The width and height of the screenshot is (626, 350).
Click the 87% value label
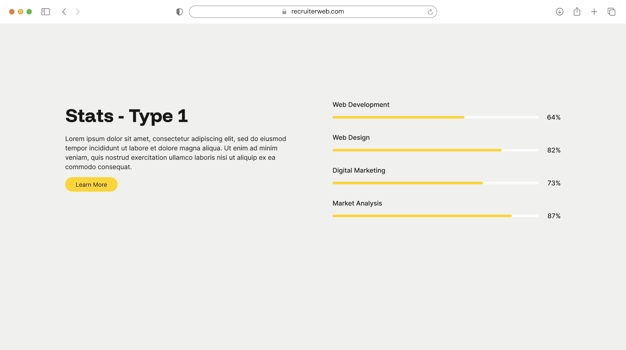click(554, 216)
